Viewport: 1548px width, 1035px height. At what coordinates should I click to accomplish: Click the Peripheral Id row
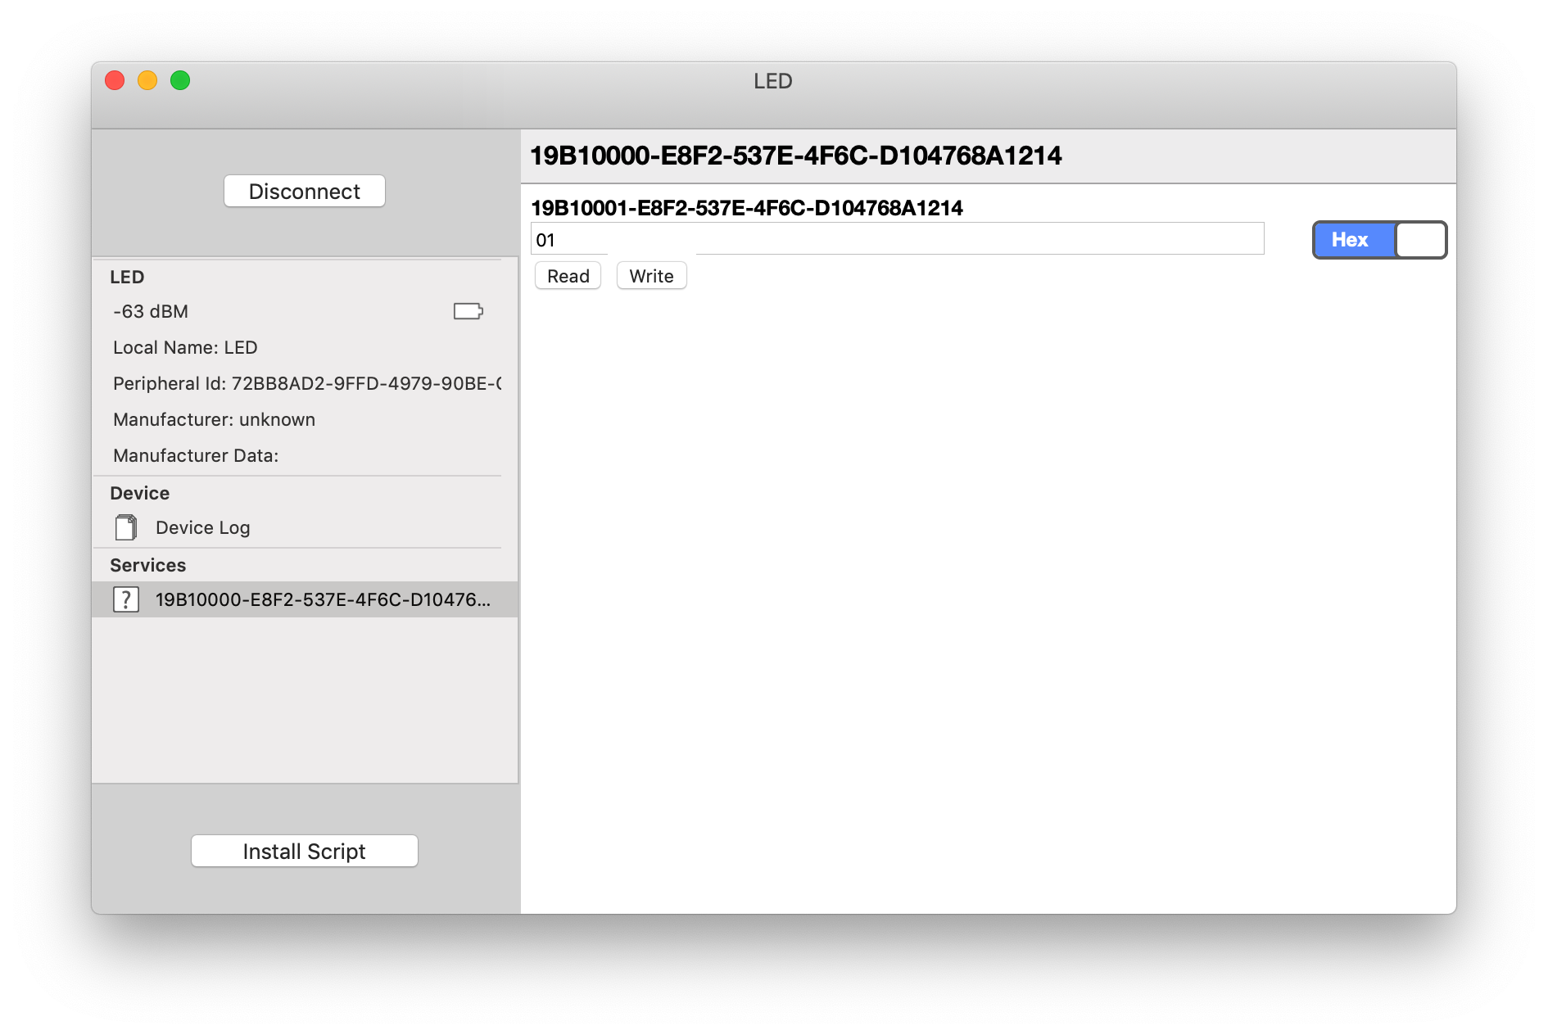[x=306, y=383]
